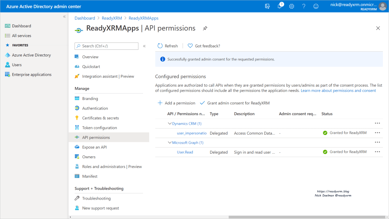Viewport: 389px width, 219px height.
Task: Open more options for user_impersonation row
Action: (377, 133)
